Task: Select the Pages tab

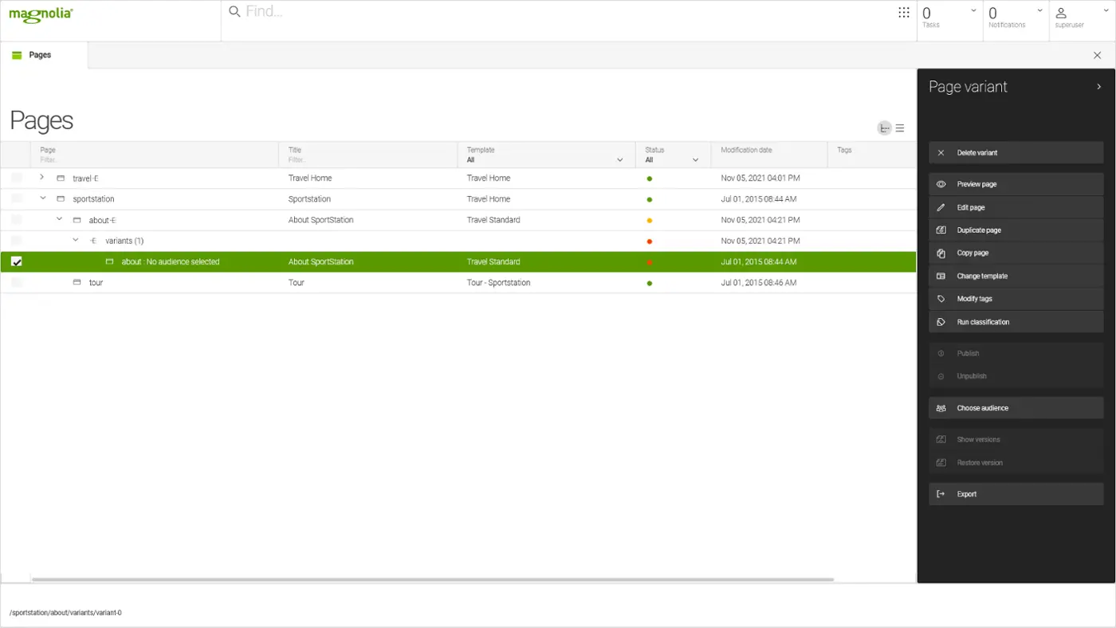Action: click(x=40, y=55)
